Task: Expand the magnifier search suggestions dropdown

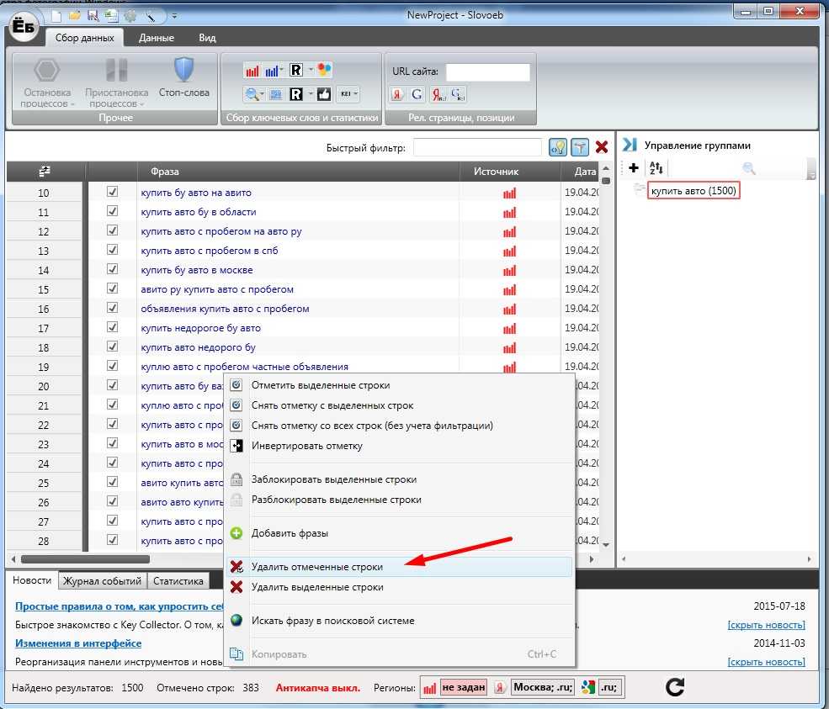Action: point(262,94)
